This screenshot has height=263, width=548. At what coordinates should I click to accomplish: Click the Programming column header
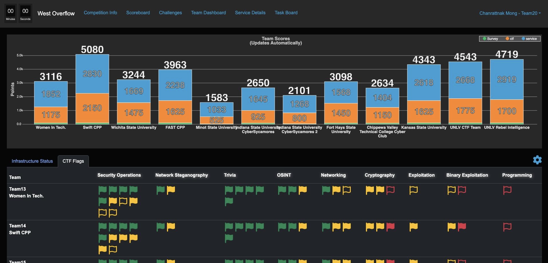[517, 175]
